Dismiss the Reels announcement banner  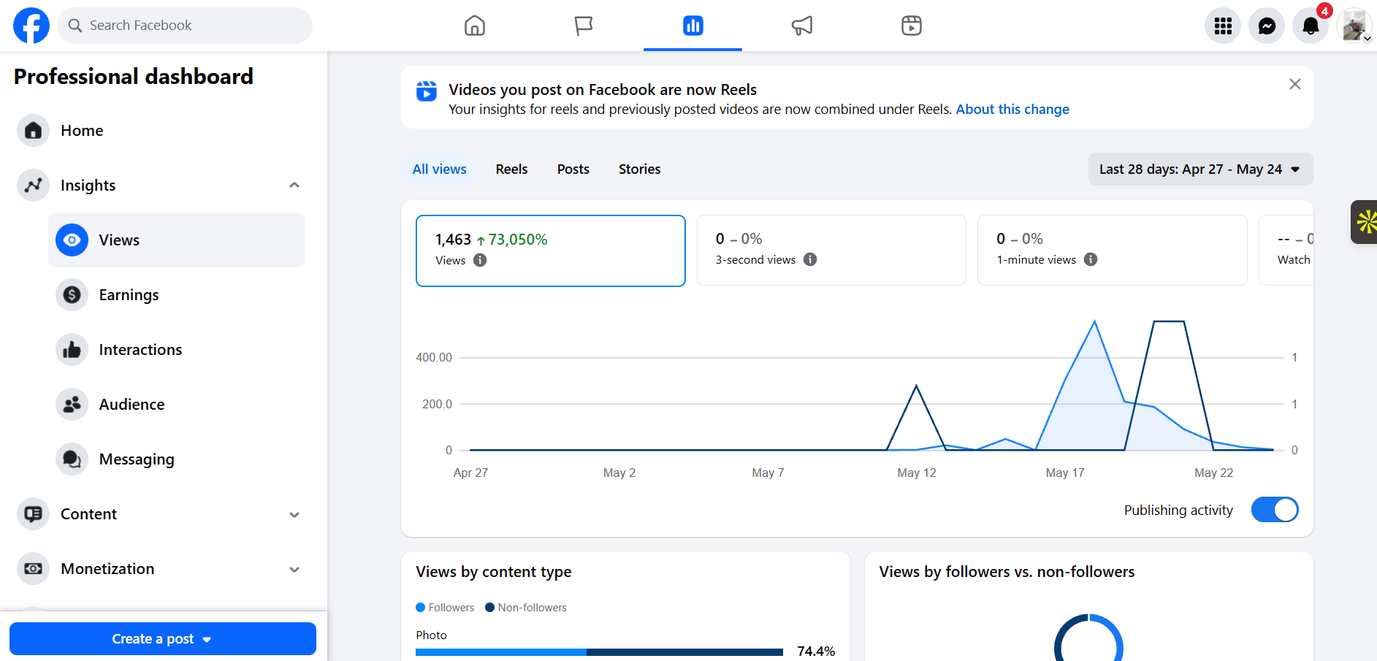[1295, 84]
